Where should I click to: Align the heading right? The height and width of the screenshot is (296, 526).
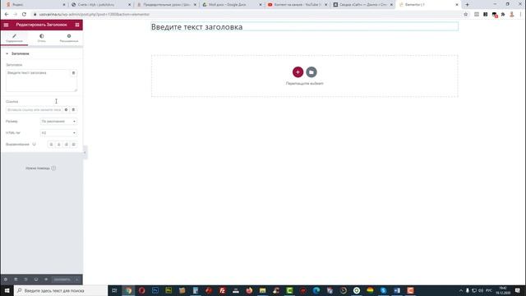pyautogui.click(x=66, y=145)
